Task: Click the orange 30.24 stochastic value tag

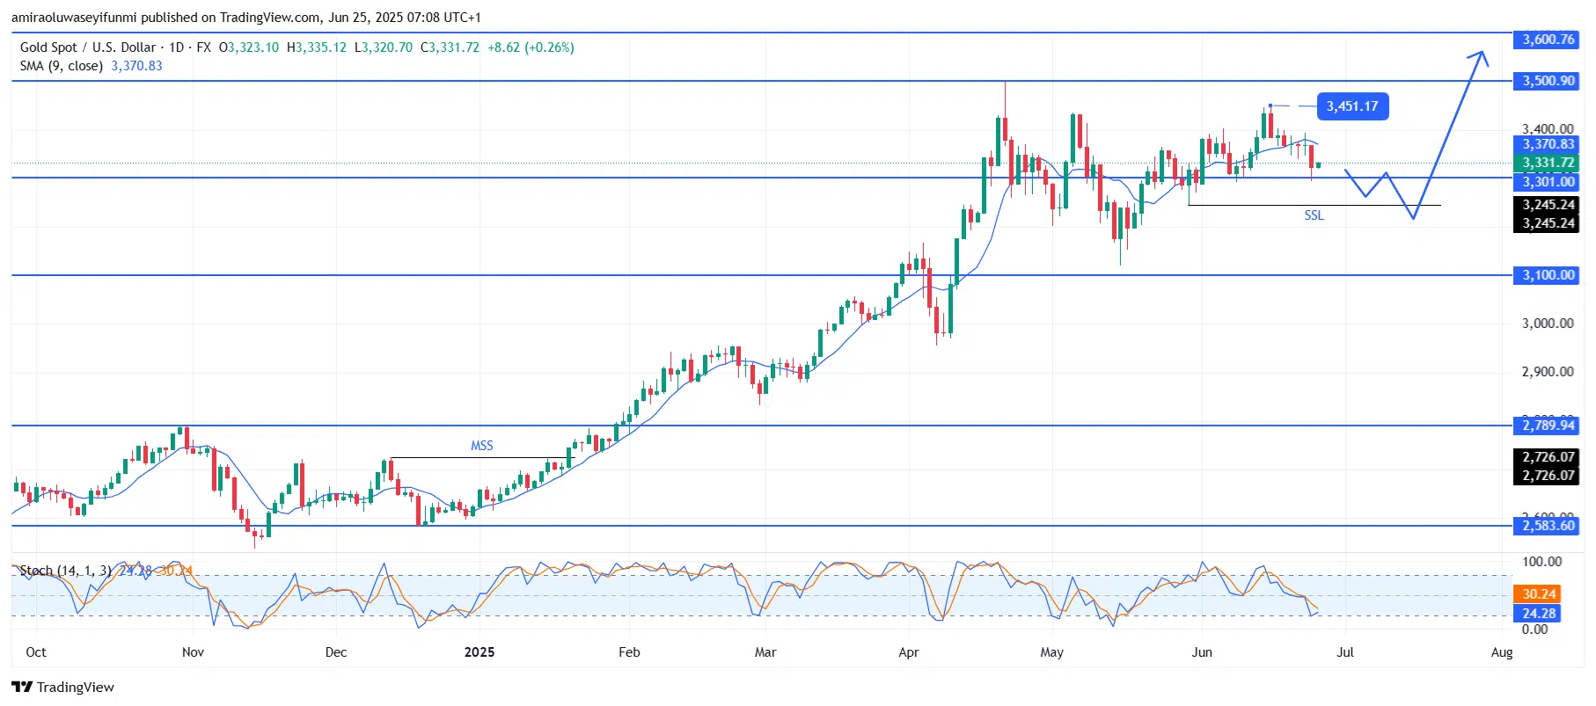Action: (x=1539, y=593)
